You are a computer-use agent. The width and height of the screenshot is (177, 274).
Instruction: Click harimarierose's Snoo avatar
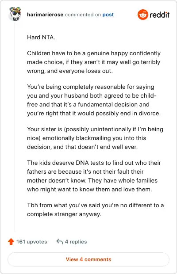click(15, 14)
